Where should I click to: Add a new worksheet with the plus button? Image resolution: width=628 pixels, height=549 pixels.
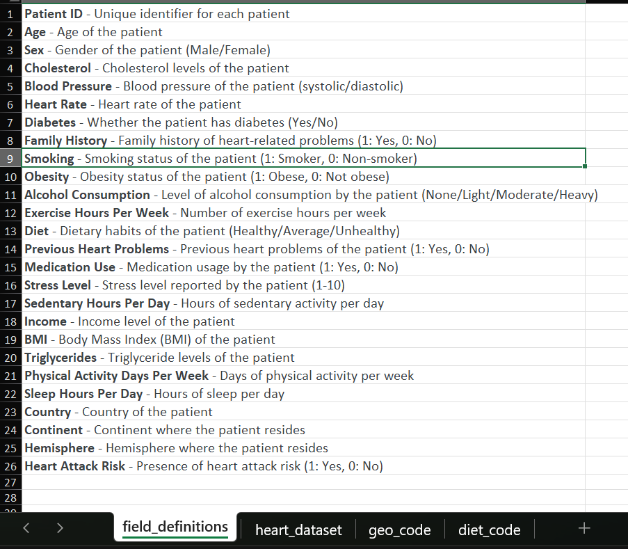tap(584, 530)
